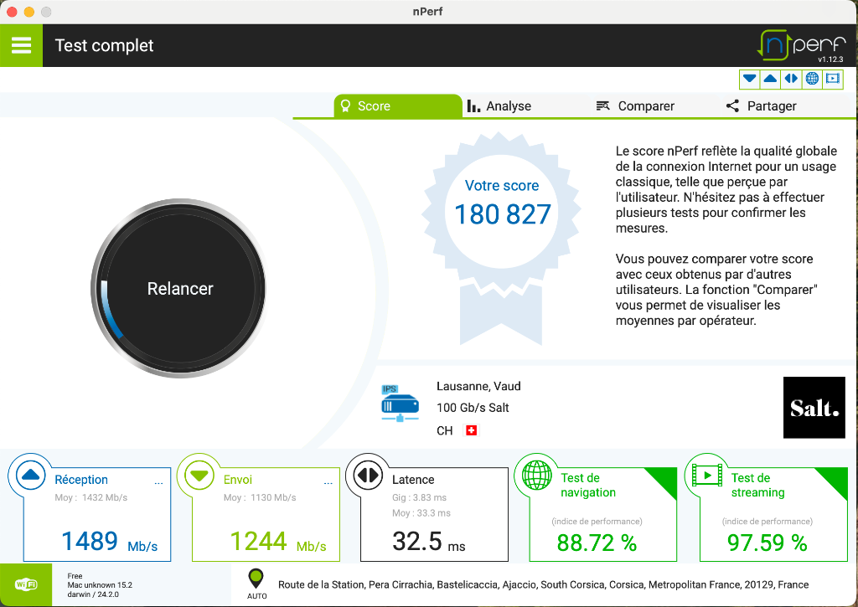Click the streaming test film icon

point(707,476)
